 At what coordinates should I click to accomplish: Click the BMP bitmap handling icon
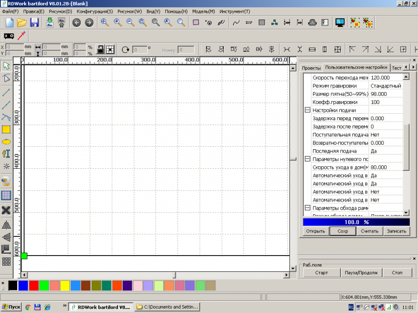[x=249, y=23]
